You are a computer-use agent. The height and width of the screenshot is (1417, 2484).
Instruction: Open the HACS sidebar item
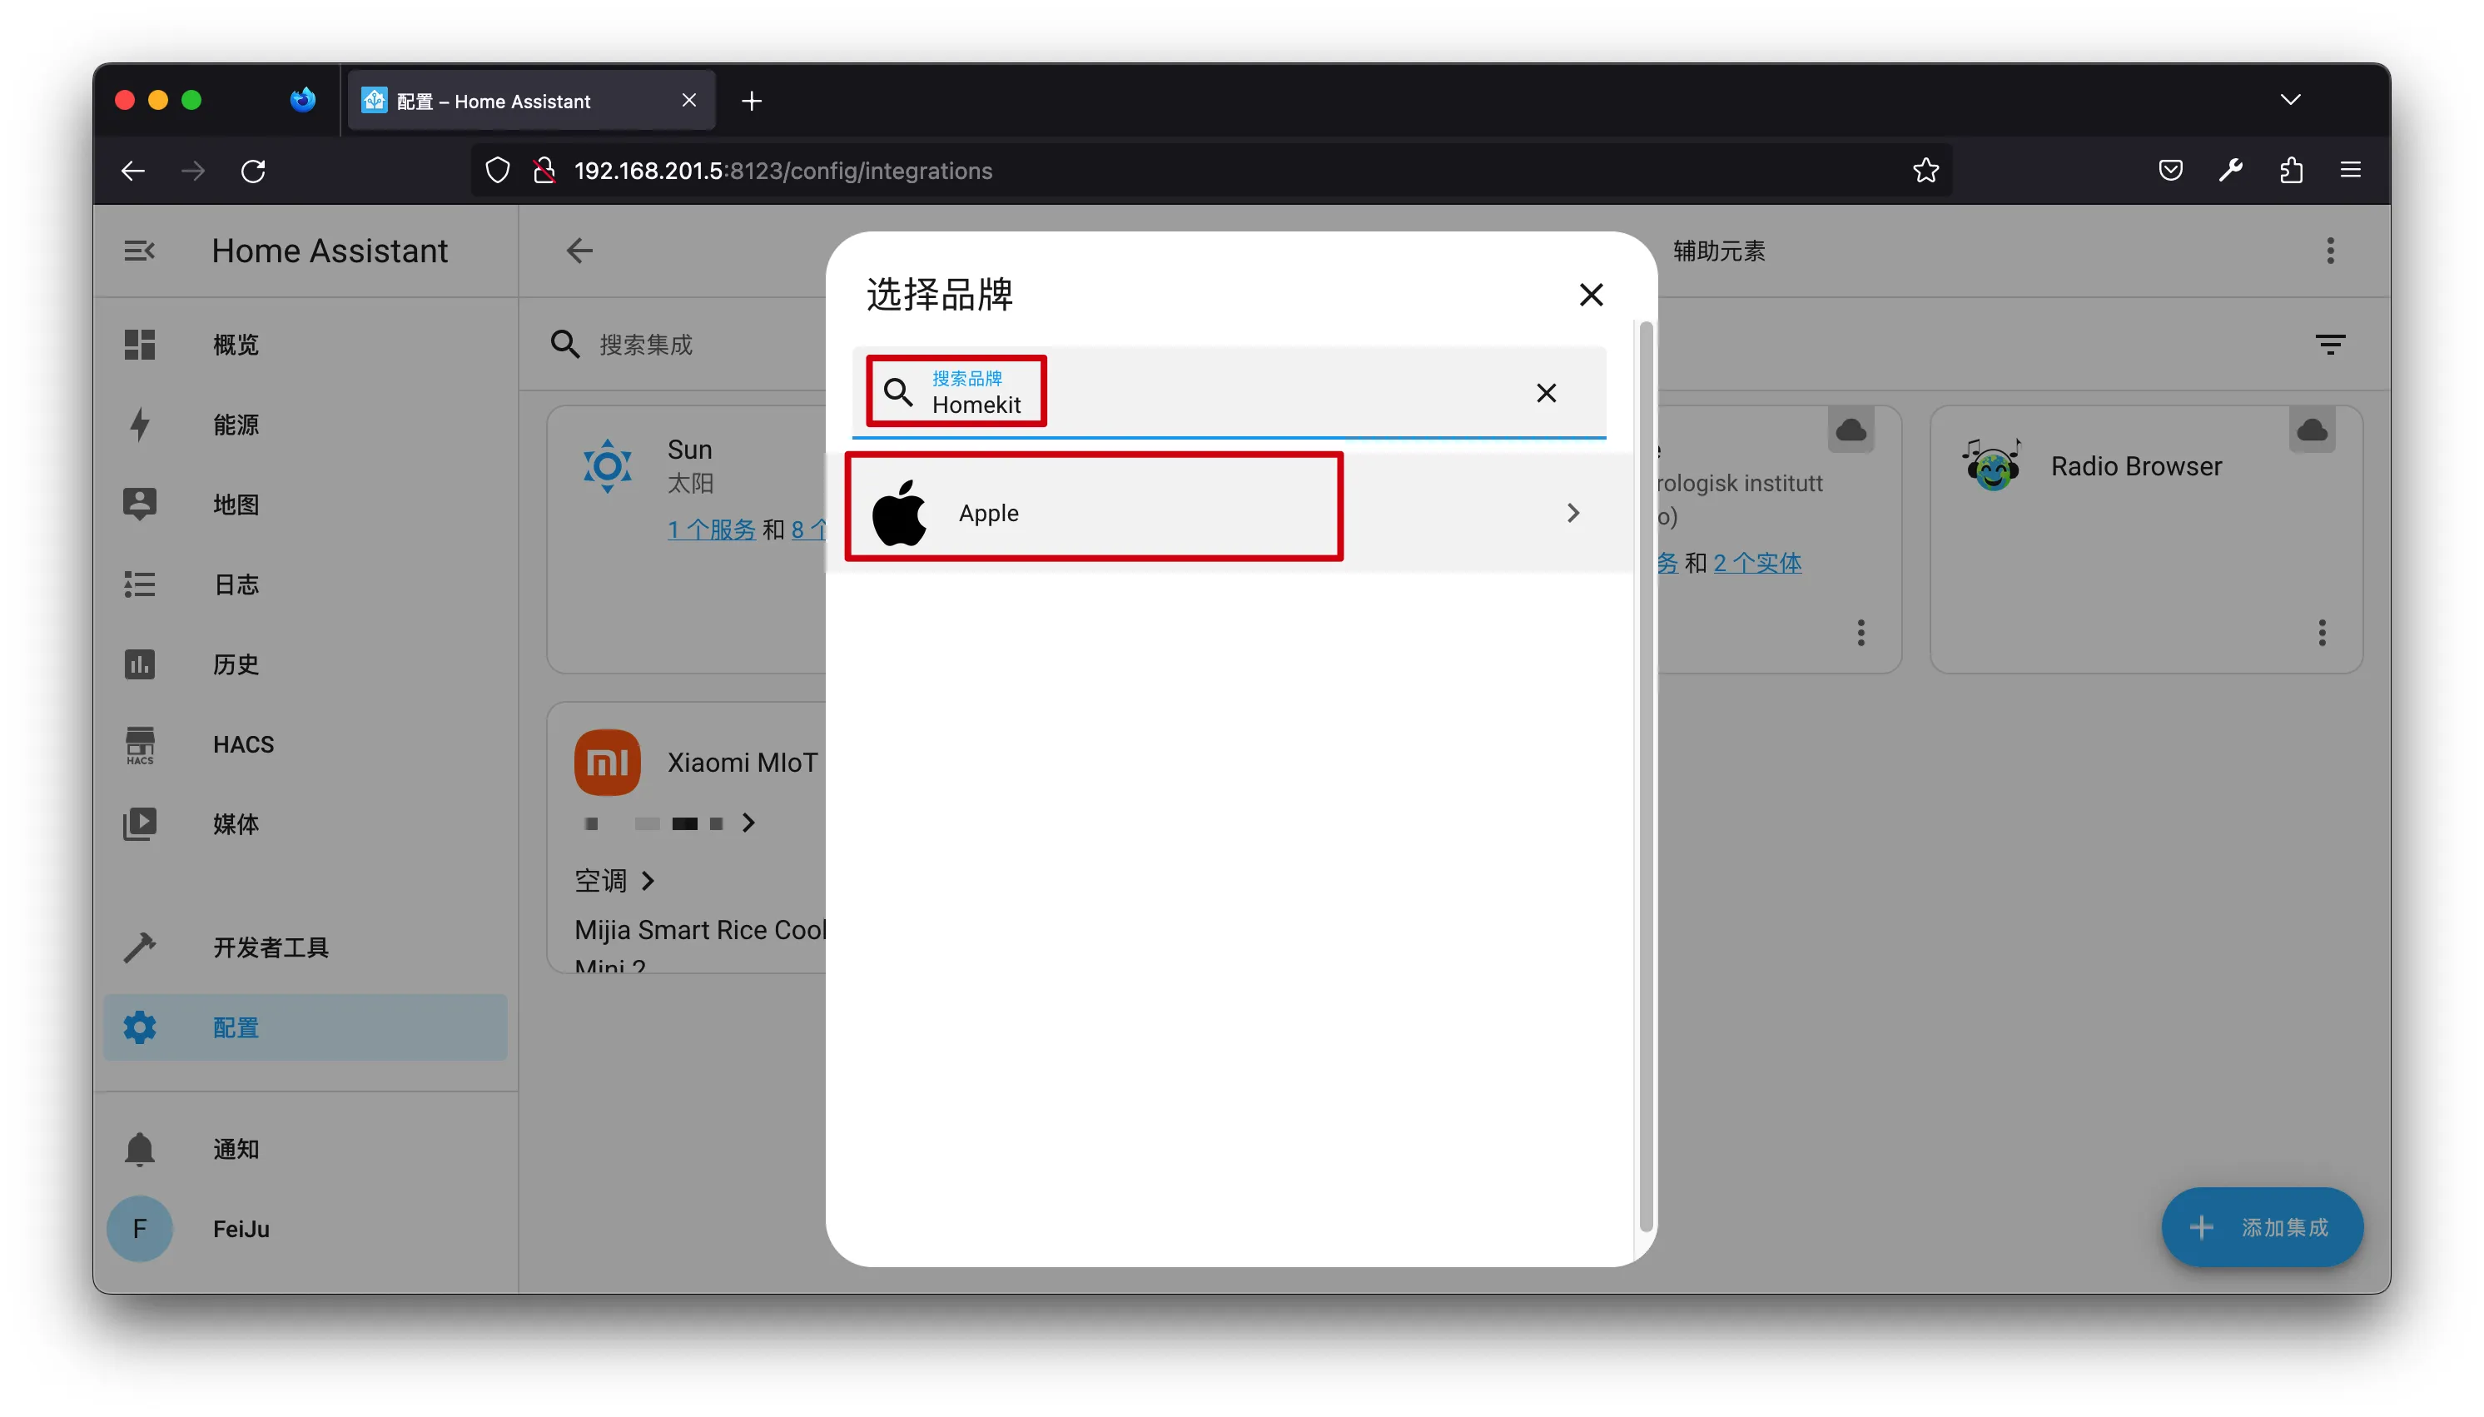point(243,744)
